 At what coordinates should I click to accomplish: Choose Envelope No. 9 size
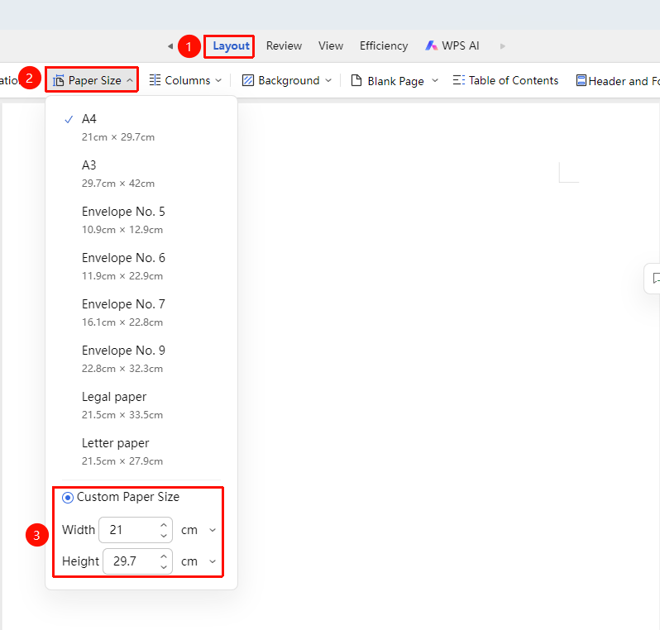(x=141, y=359)
